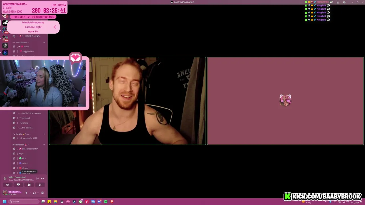Open the grey circular emblem server
The width and height of the screenshot is (365, 205).
[x=5, y=45]
